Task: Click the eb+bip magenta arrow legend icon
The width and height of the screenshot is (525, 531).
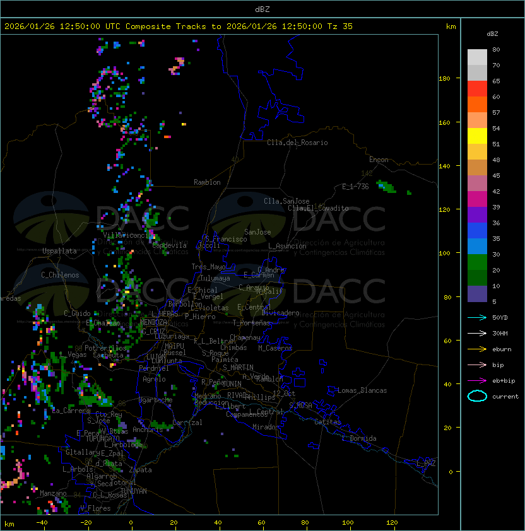Action: (x=477, y=381)
